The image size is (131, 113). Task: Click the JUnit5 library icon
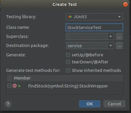pos(70,17)
